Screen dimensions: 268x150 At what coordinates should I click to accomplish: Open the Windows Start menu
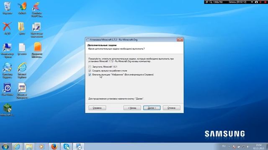pos(5,147)
